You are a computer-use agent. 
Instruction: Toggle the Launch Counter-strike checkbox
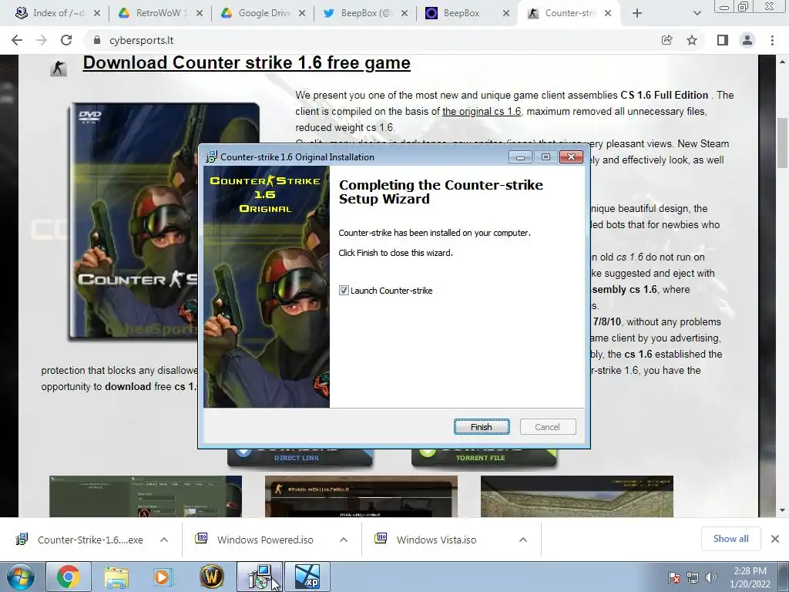pos(344,291)
